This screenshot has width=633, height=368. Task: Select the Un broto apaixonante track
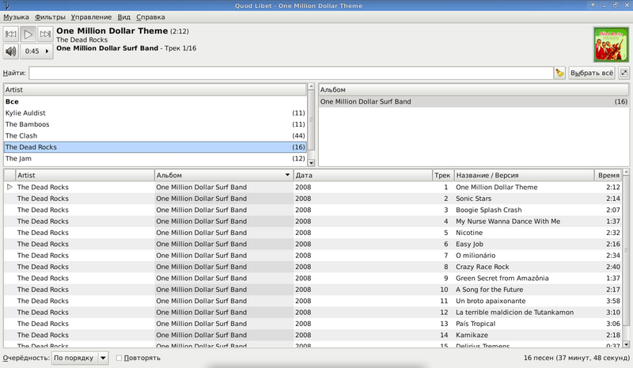tap(313, 301)
